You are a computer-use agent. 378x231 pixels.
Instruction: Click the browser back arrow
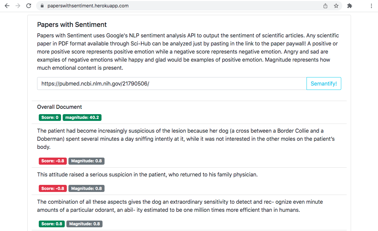point(7,6)
